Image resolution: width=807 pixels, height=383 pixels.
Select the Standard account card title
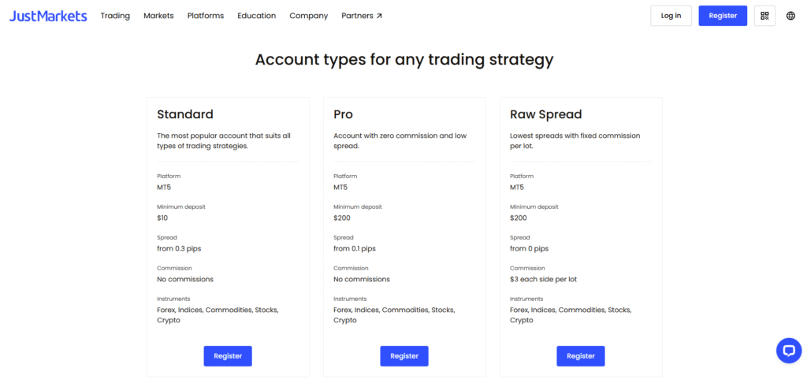tap(184, 114)
